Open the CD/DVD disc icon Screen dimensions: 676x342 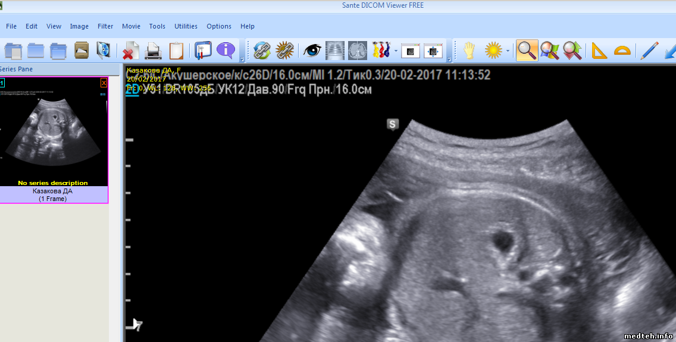[x=104, y=51]
